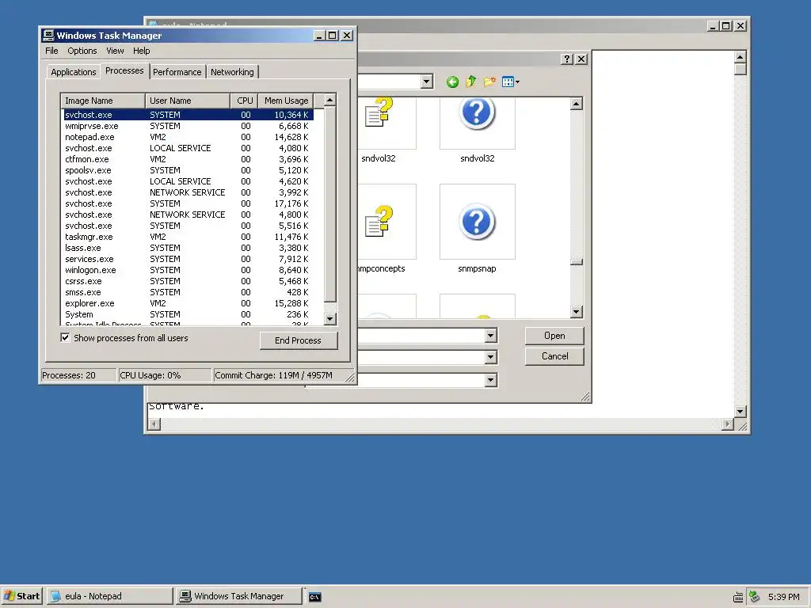Click the Commit Charge status bar entry
The height and width of the screenshot is (608, 811).
(284, 375)
